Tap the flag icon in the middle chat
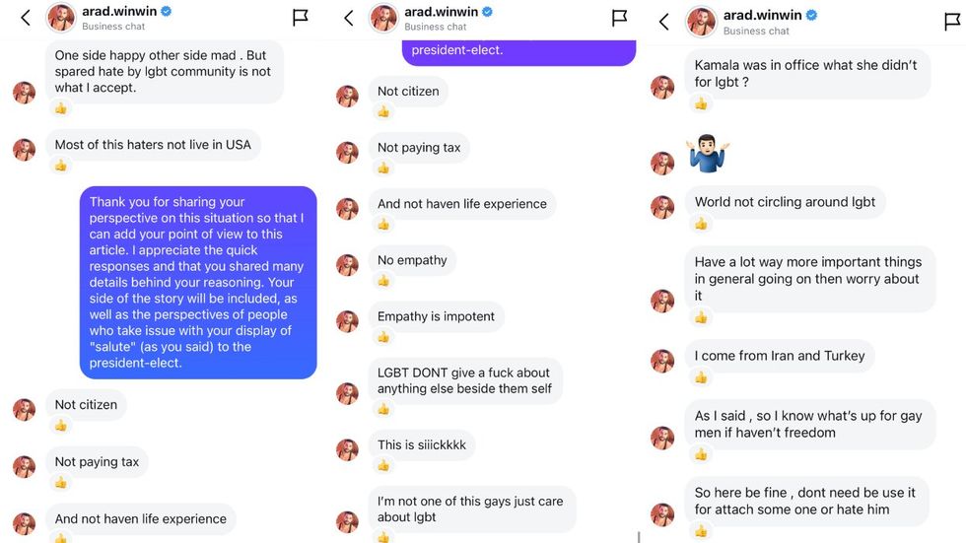 [619, 18]
